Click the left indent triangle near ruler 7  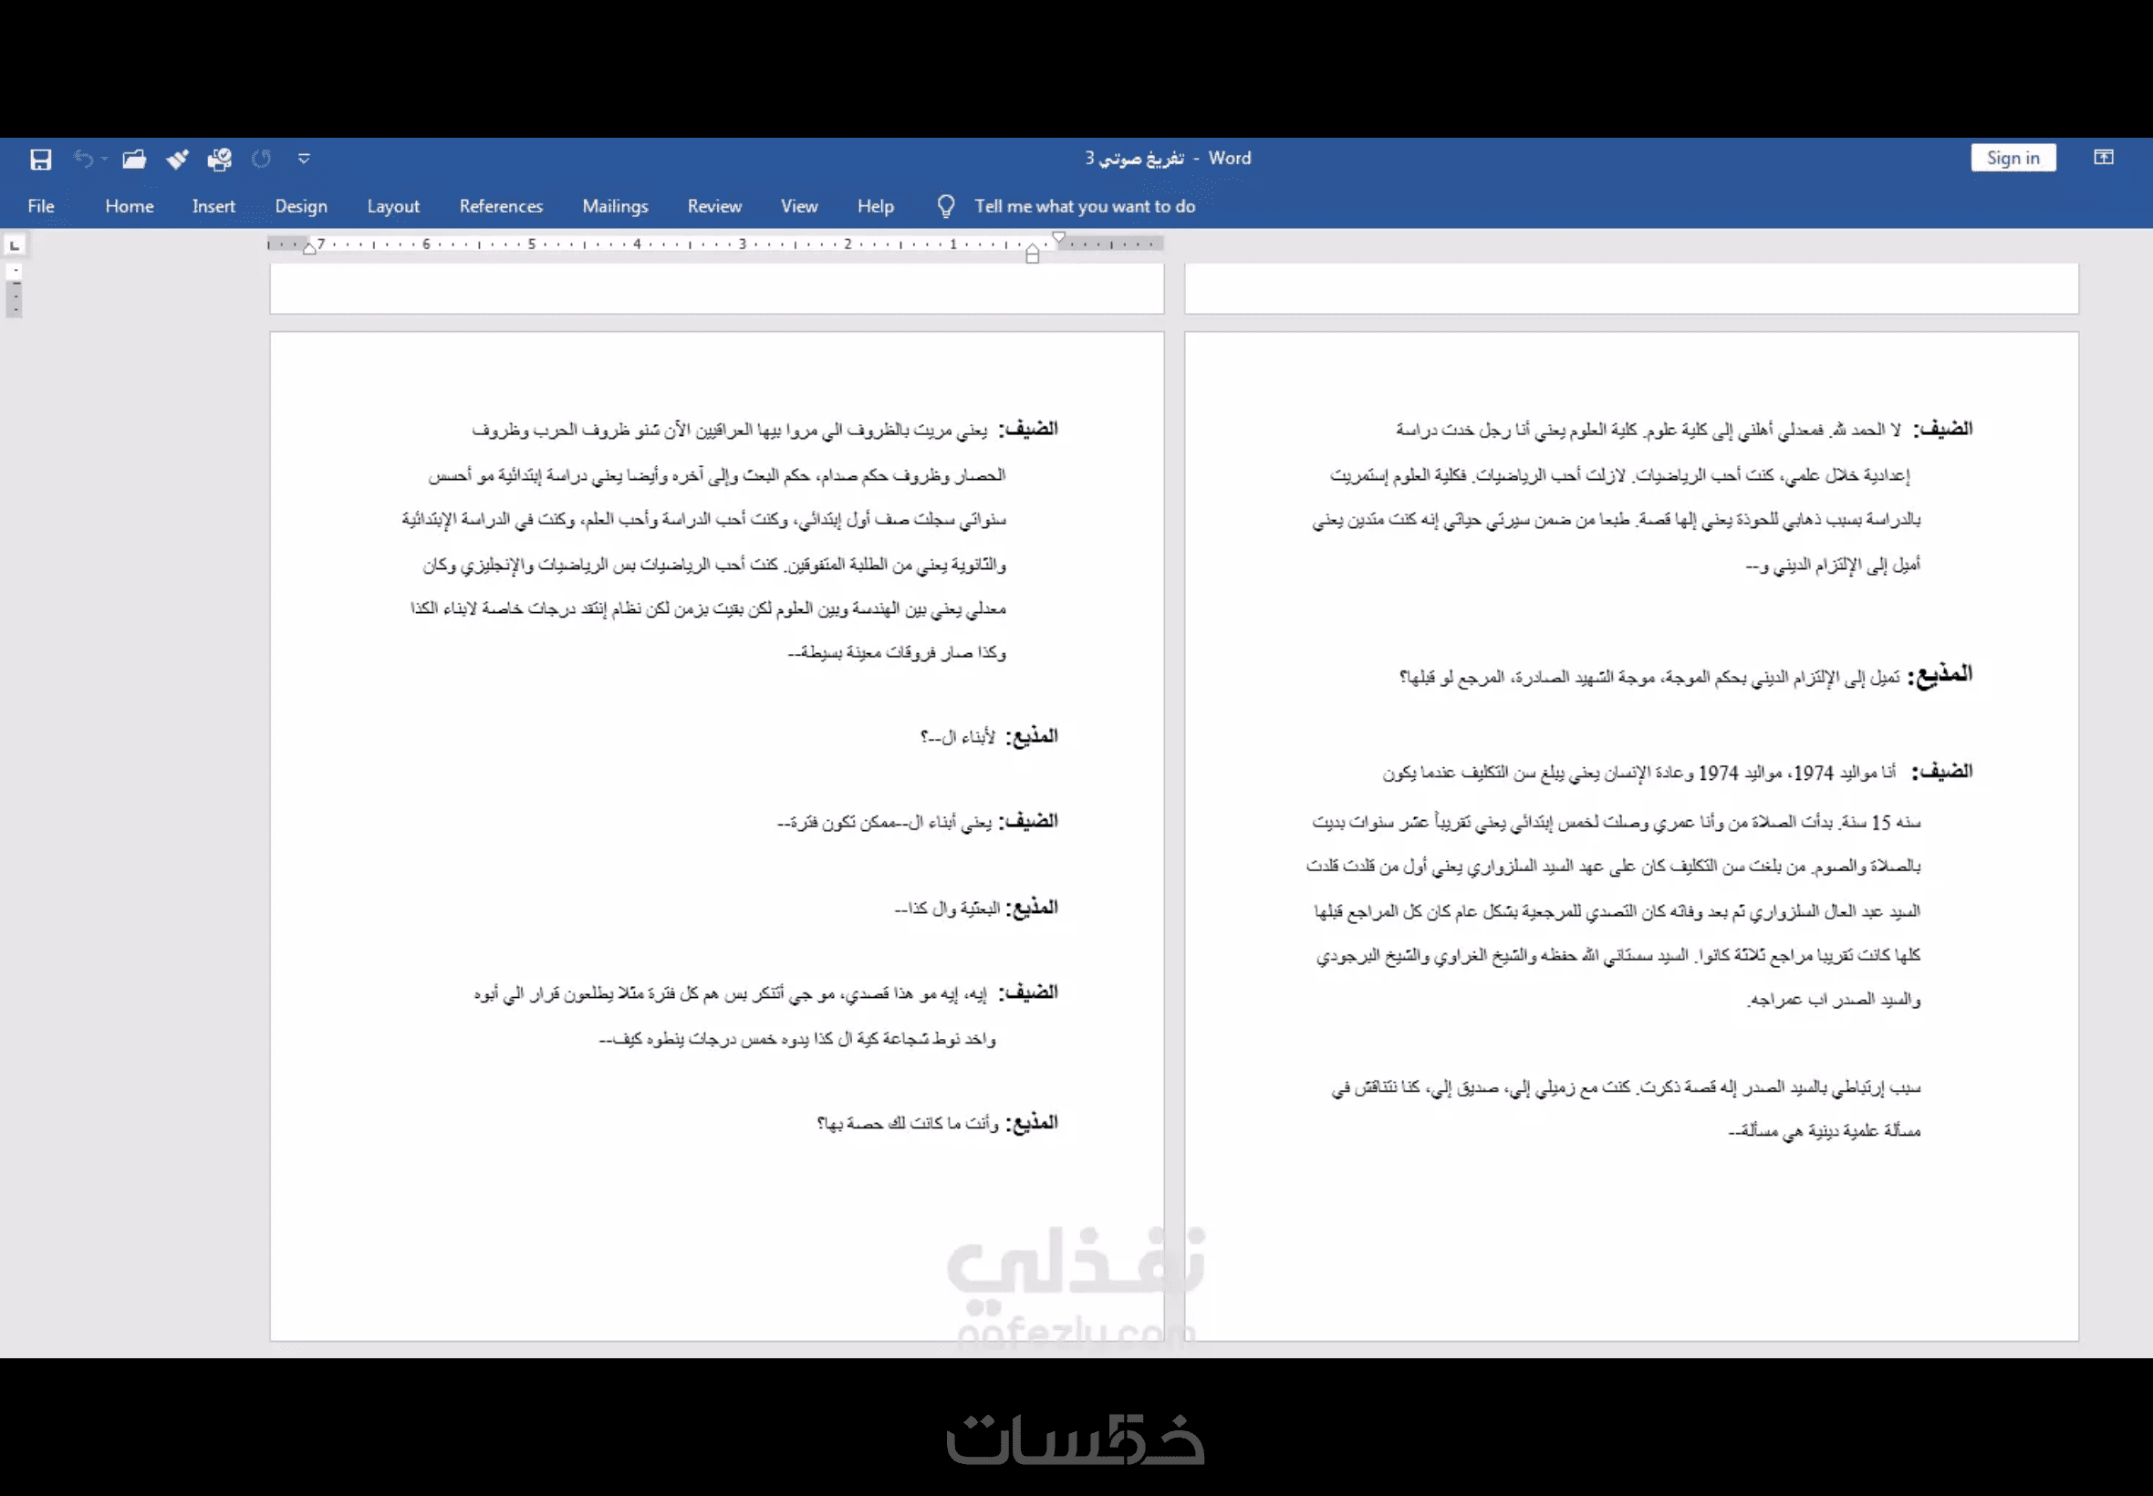(x=308, y=248)
